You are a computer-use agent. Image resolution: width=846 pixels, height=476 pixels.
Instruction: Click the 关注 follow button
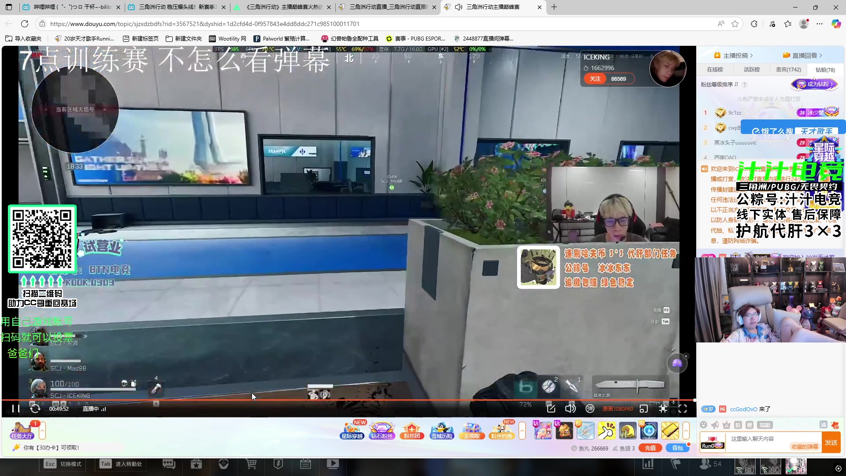(x=595, y=79)
